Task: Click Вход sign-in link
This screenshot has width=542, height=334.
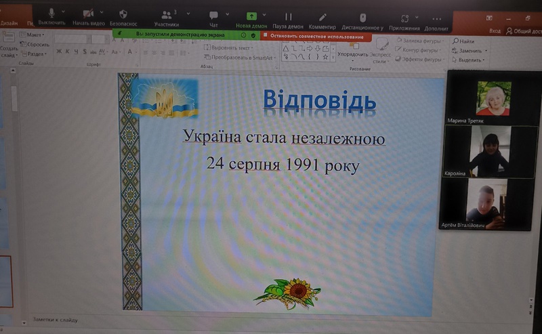Action: pyautogui.click(x=495, y=30)
